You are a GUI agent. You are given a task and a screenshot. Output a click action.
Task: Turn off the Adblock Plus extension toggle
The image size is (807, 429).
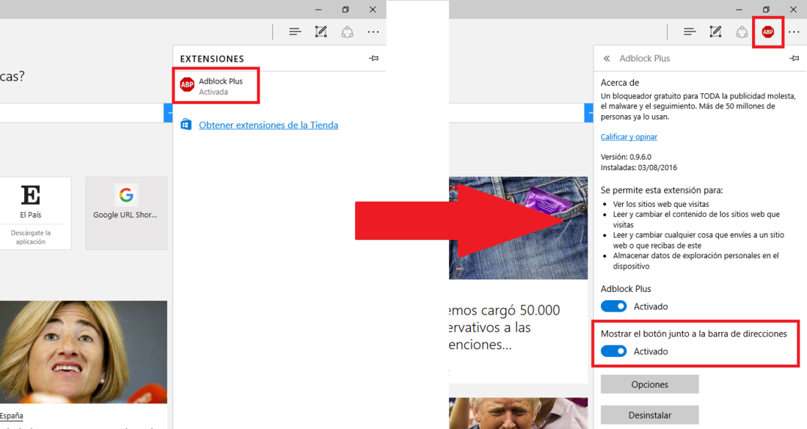tap(614, 306)
